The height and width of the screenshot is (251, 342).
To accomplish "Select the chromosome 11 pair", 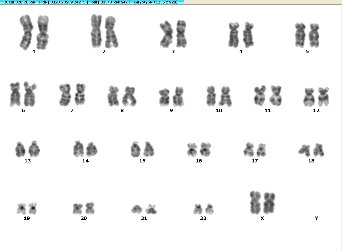I will 268,96.
